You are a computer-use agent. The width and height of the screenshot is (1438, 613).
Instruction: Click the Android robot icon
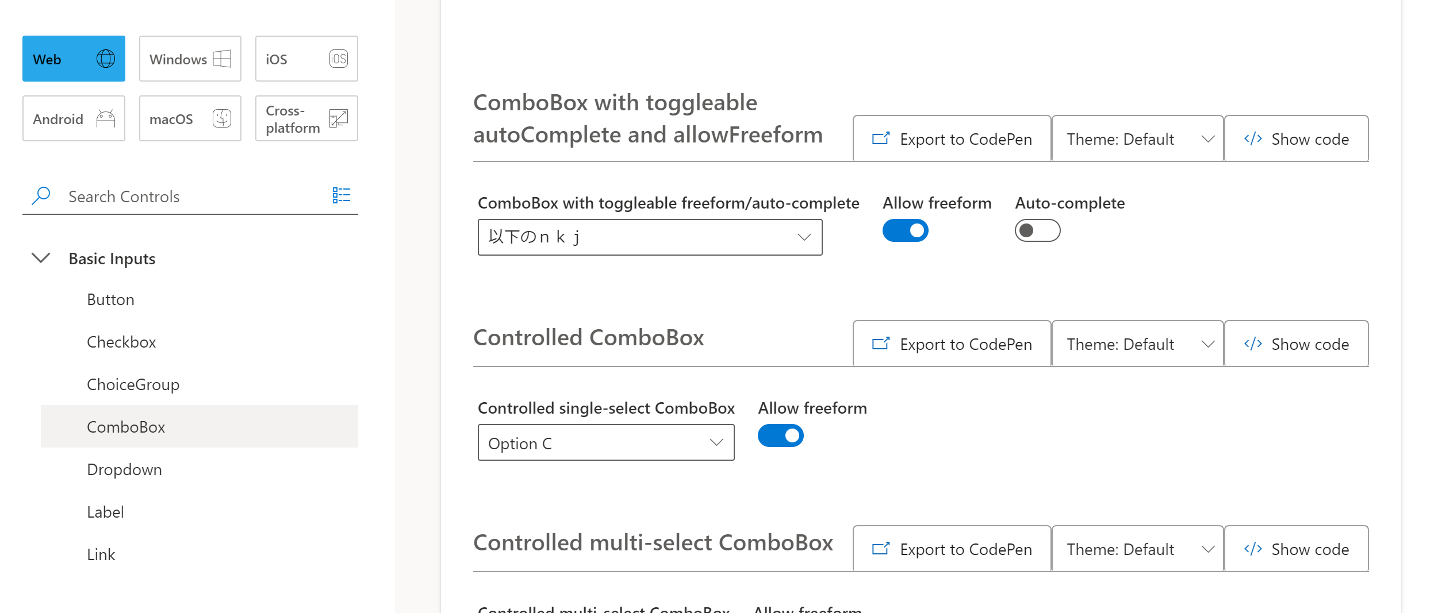105,118
